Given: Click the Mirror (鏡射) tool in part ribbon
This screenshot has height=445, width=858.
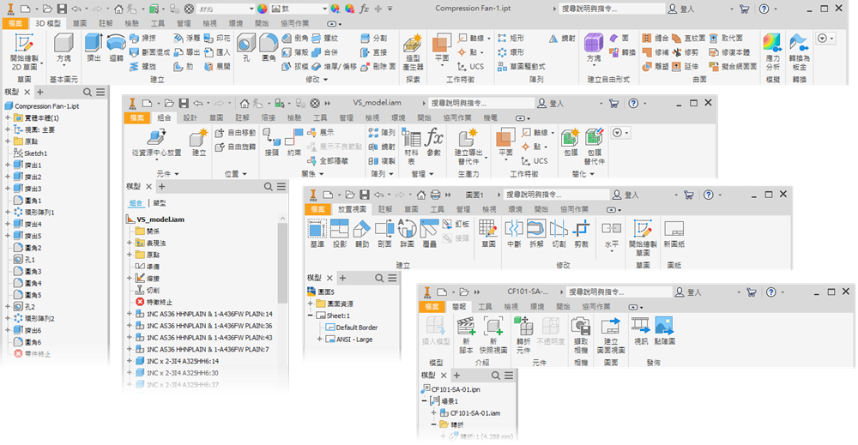Looking at the screenshot, I should click(x=562, y=39).
